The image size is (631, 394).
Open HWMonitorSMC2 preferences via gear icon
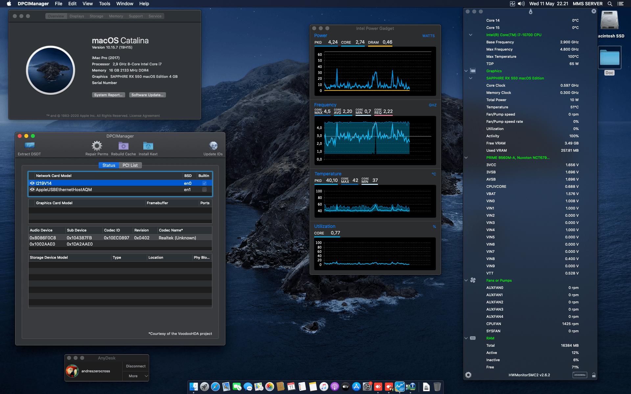click(468, 374)
